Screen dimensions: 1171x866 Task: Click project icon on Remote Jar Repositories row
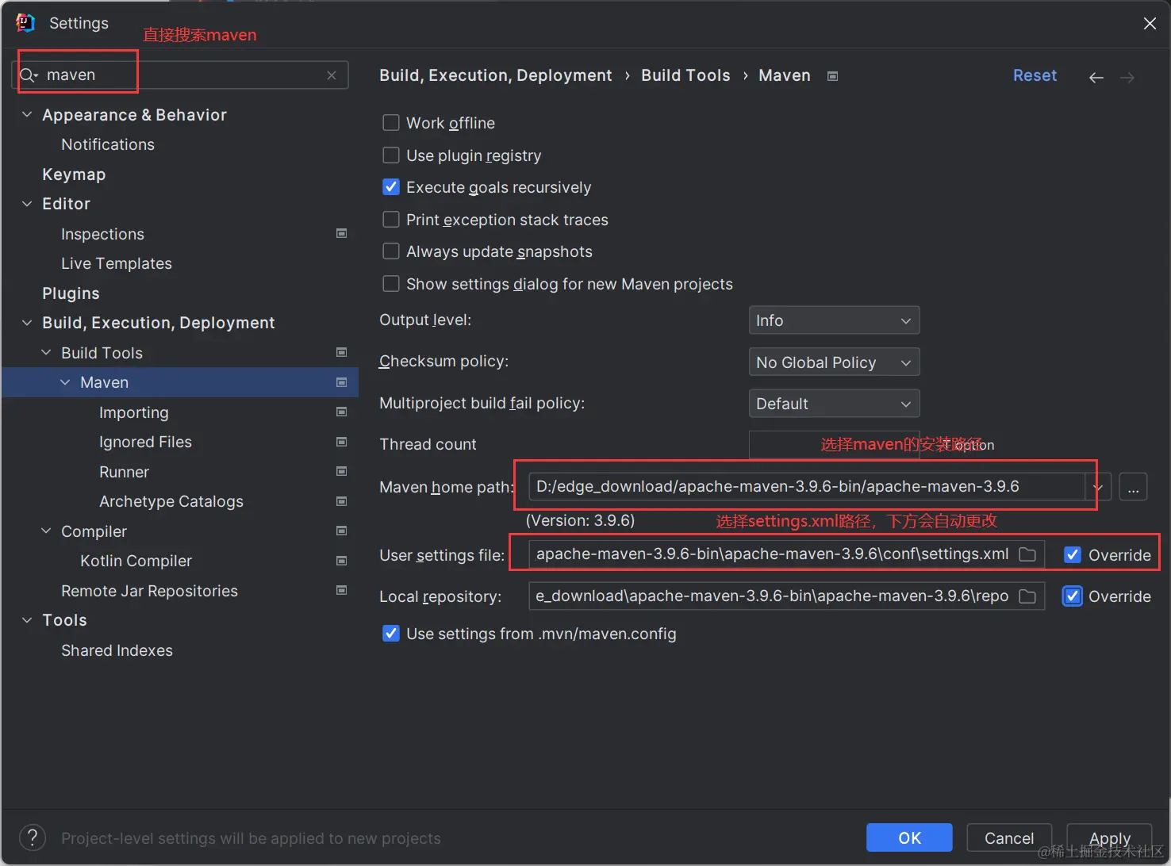point(342,590)
